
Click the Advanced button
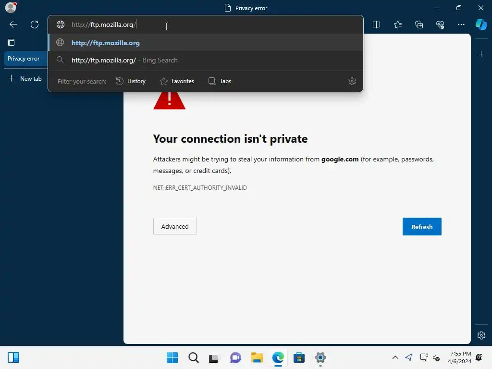pyautogui.click(x=175, y=226)
